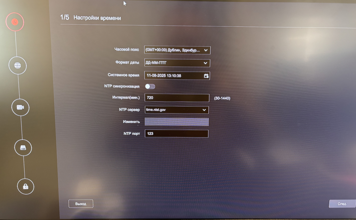Viewport: 356px width, 220px height.
Task: Click the time zone dropdown arrow
Action: coord(206,50)
